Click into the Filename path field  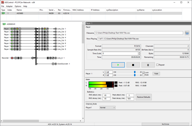pos(139,33)
